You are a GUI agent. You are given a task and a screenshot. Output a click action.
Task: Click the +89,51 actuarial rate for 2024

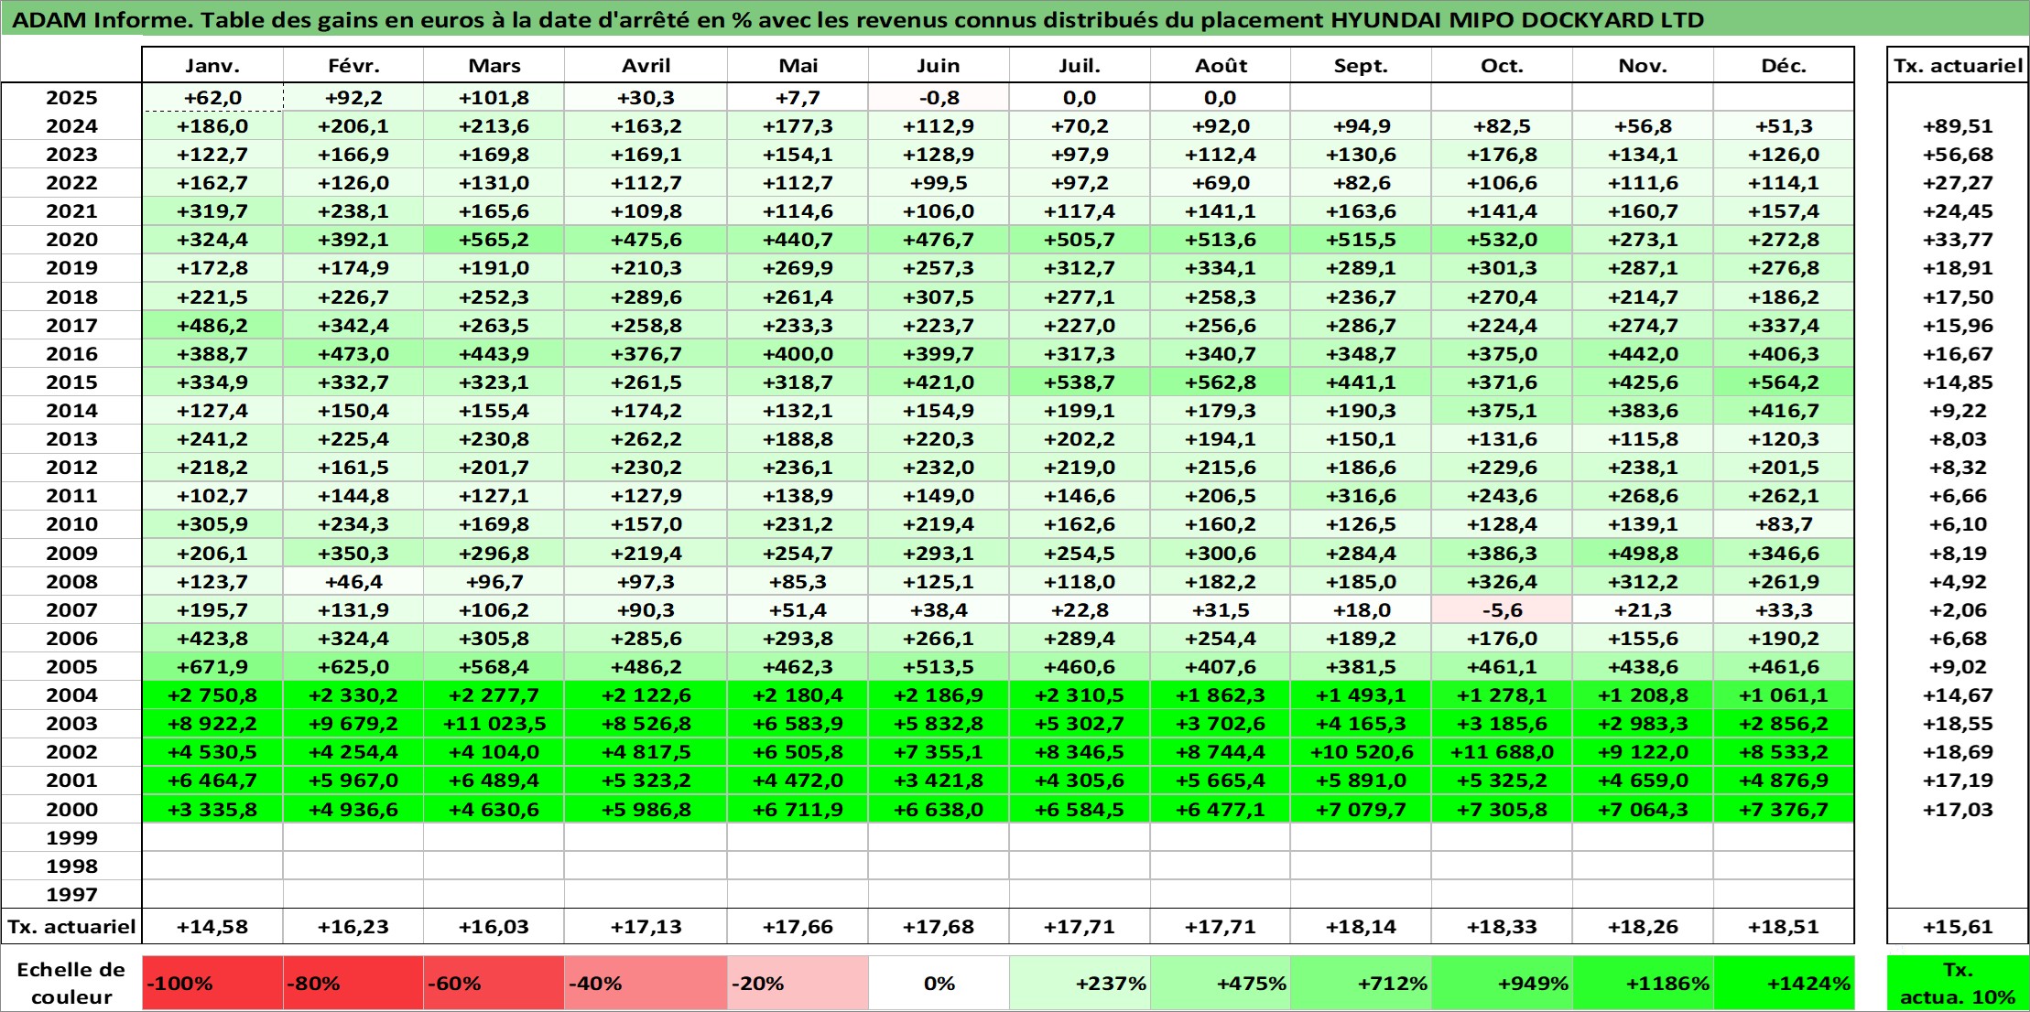[x=1958, y=126]
